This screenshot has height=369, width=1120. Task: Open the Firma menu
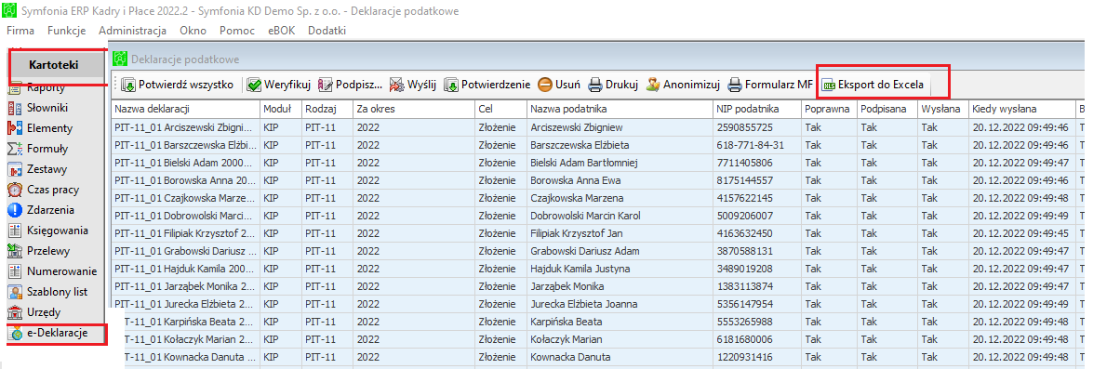20,31
